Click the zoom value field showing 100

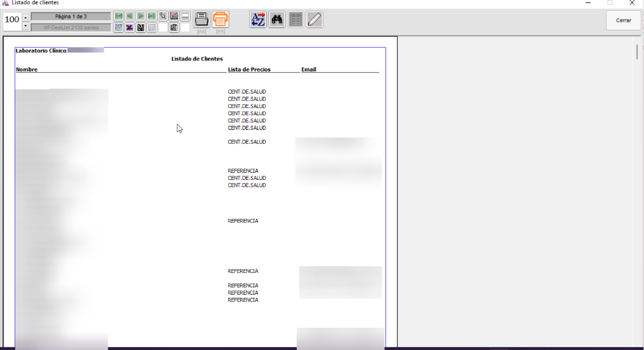[12, 19]
